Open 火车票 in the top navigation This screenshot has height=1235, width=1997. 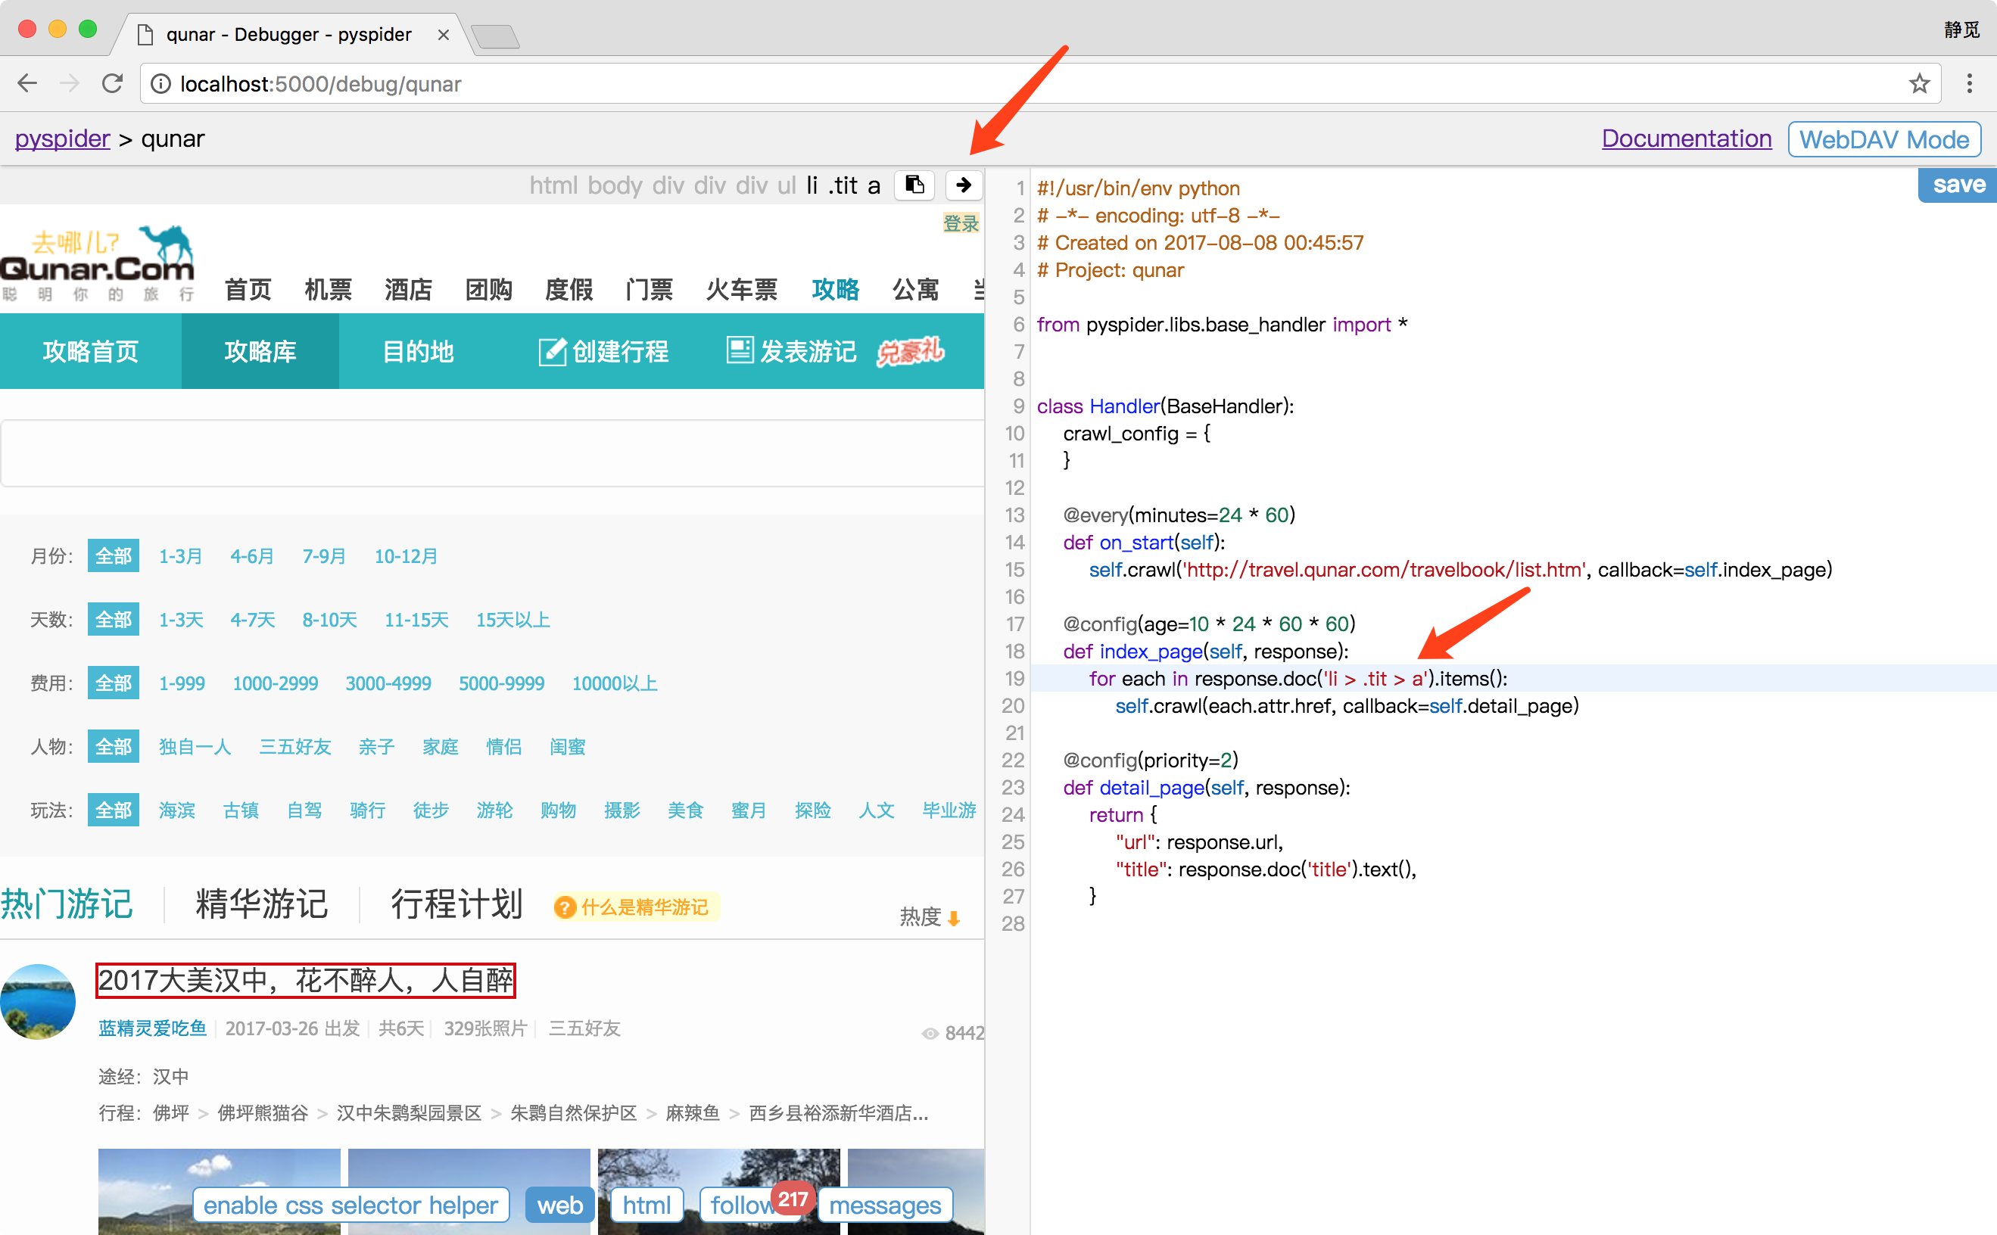coord(742,289)
